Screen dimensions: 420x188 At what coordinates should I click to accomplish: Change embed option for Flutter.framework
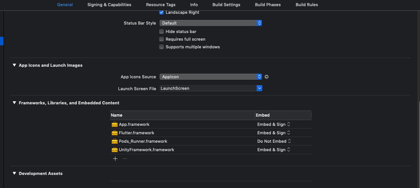(274, 133)
